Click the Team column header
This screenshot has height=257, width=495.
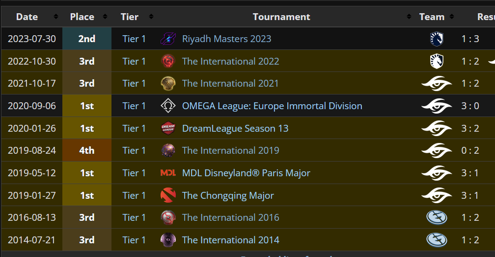[432, 17]
